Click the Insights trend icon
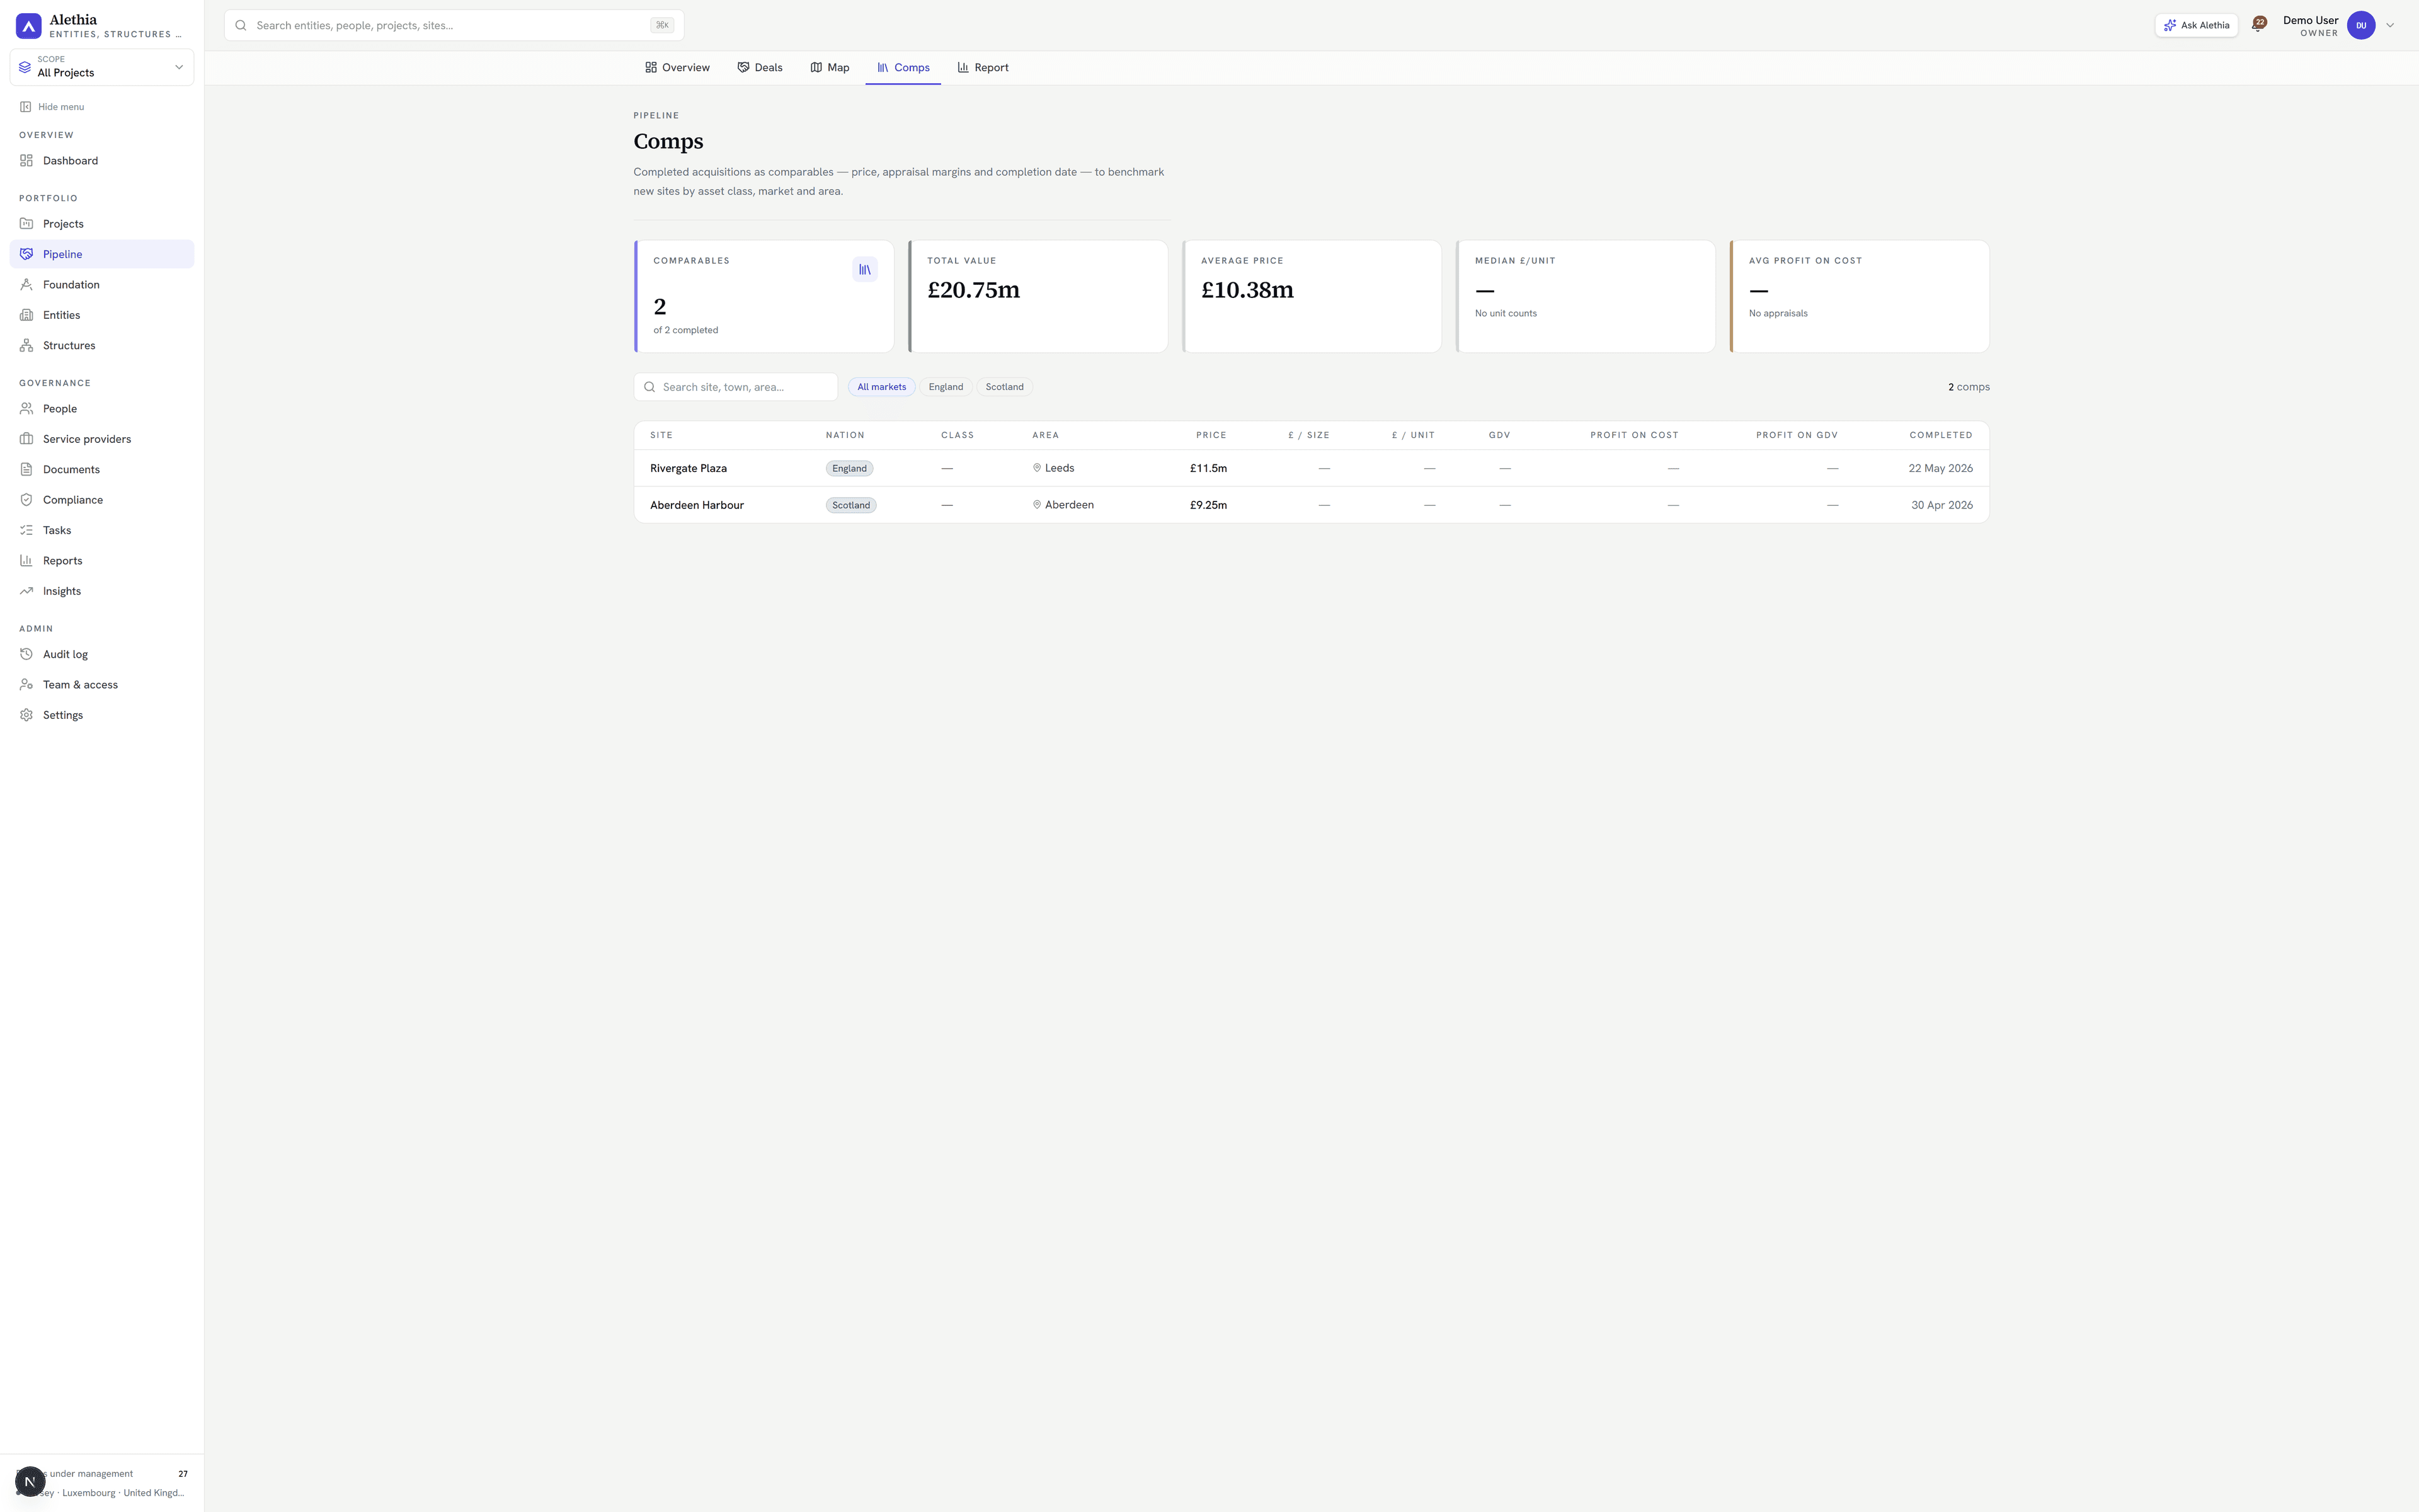The height and width of the screenshot is (1512, 2419). point(27,591)
